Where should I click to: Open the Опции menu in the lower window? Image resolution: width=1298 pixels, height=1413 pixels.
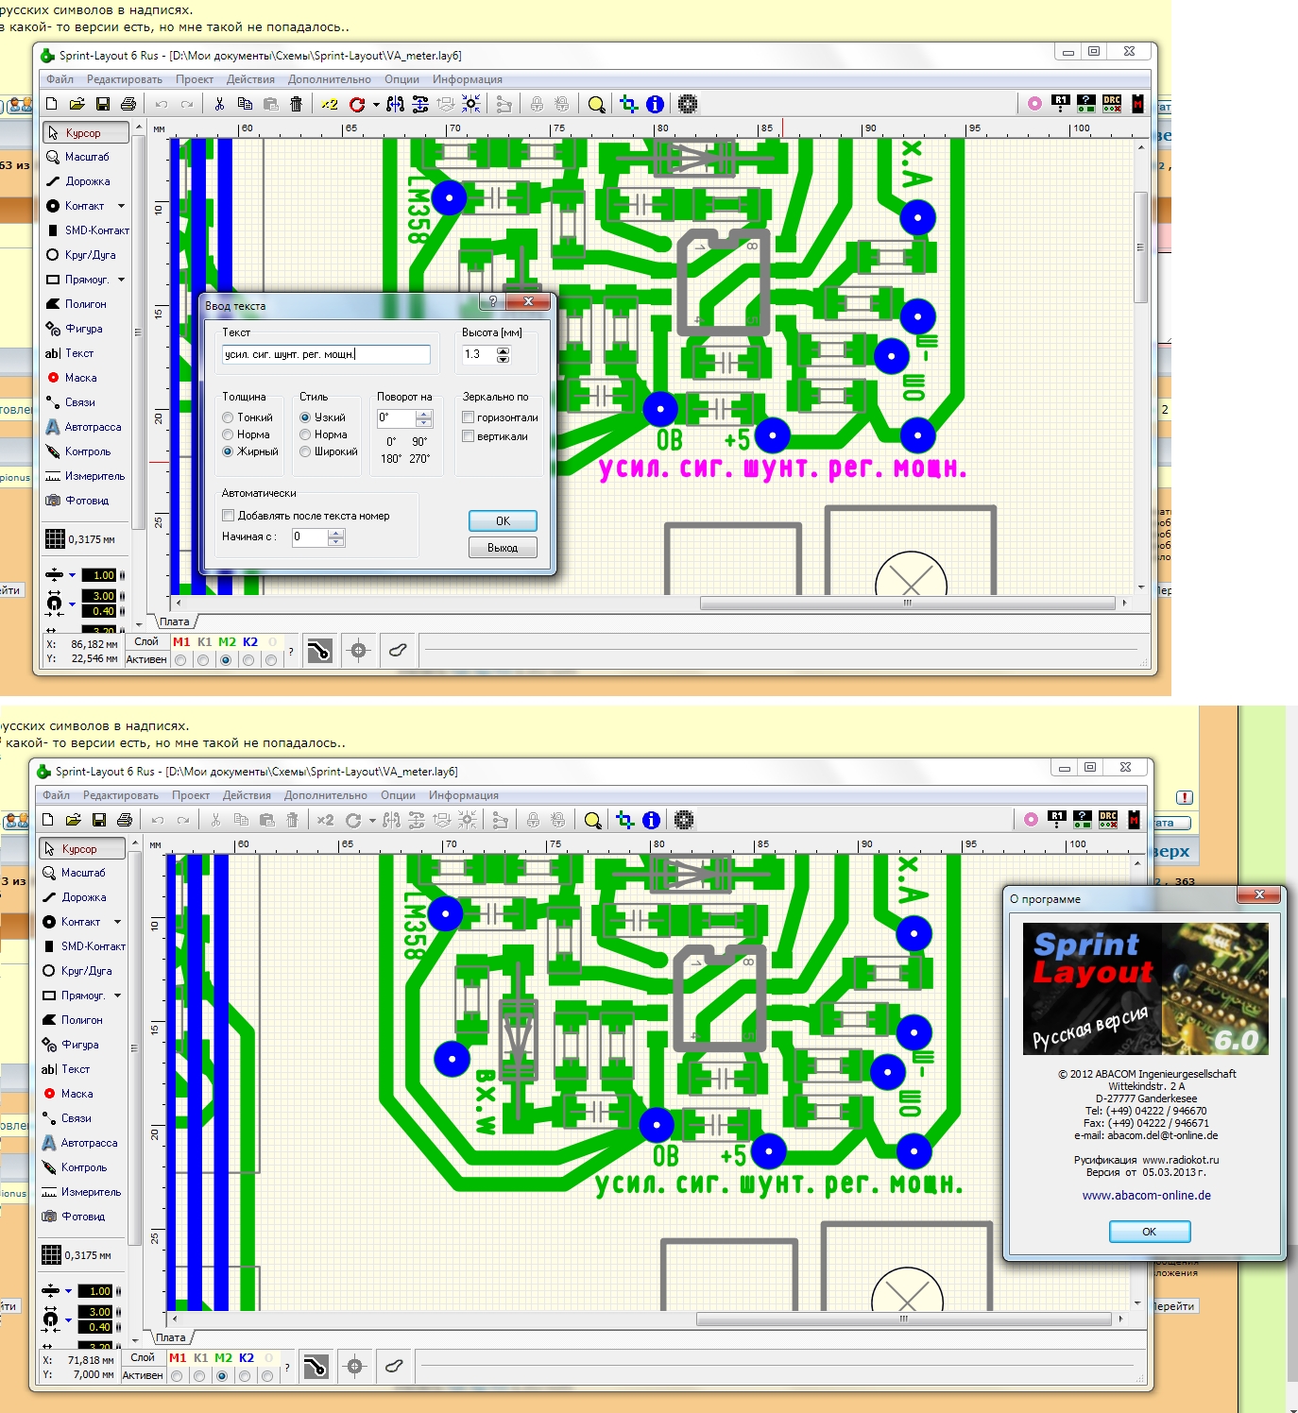(x=398, y=795)
